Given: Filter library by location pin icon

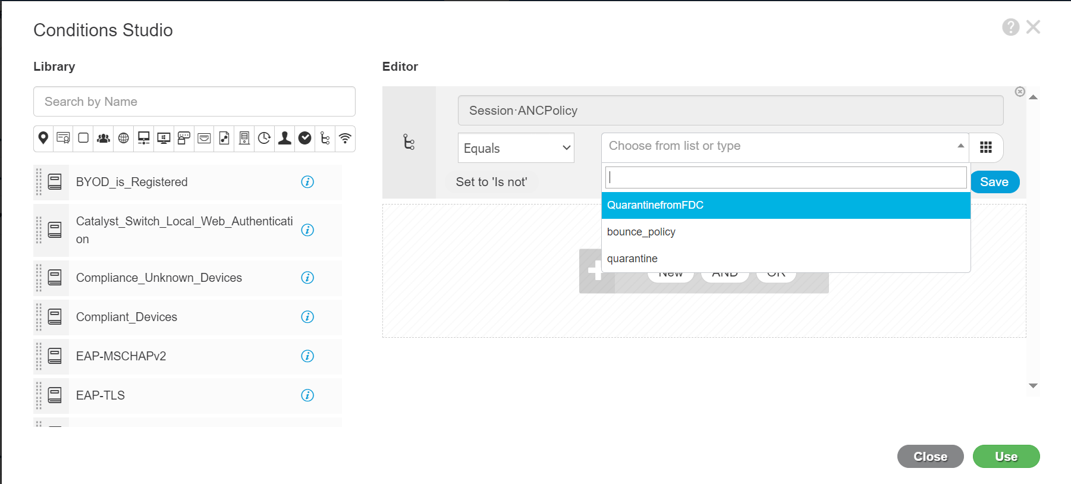Looking at the screenshot, I should [43, 138].
